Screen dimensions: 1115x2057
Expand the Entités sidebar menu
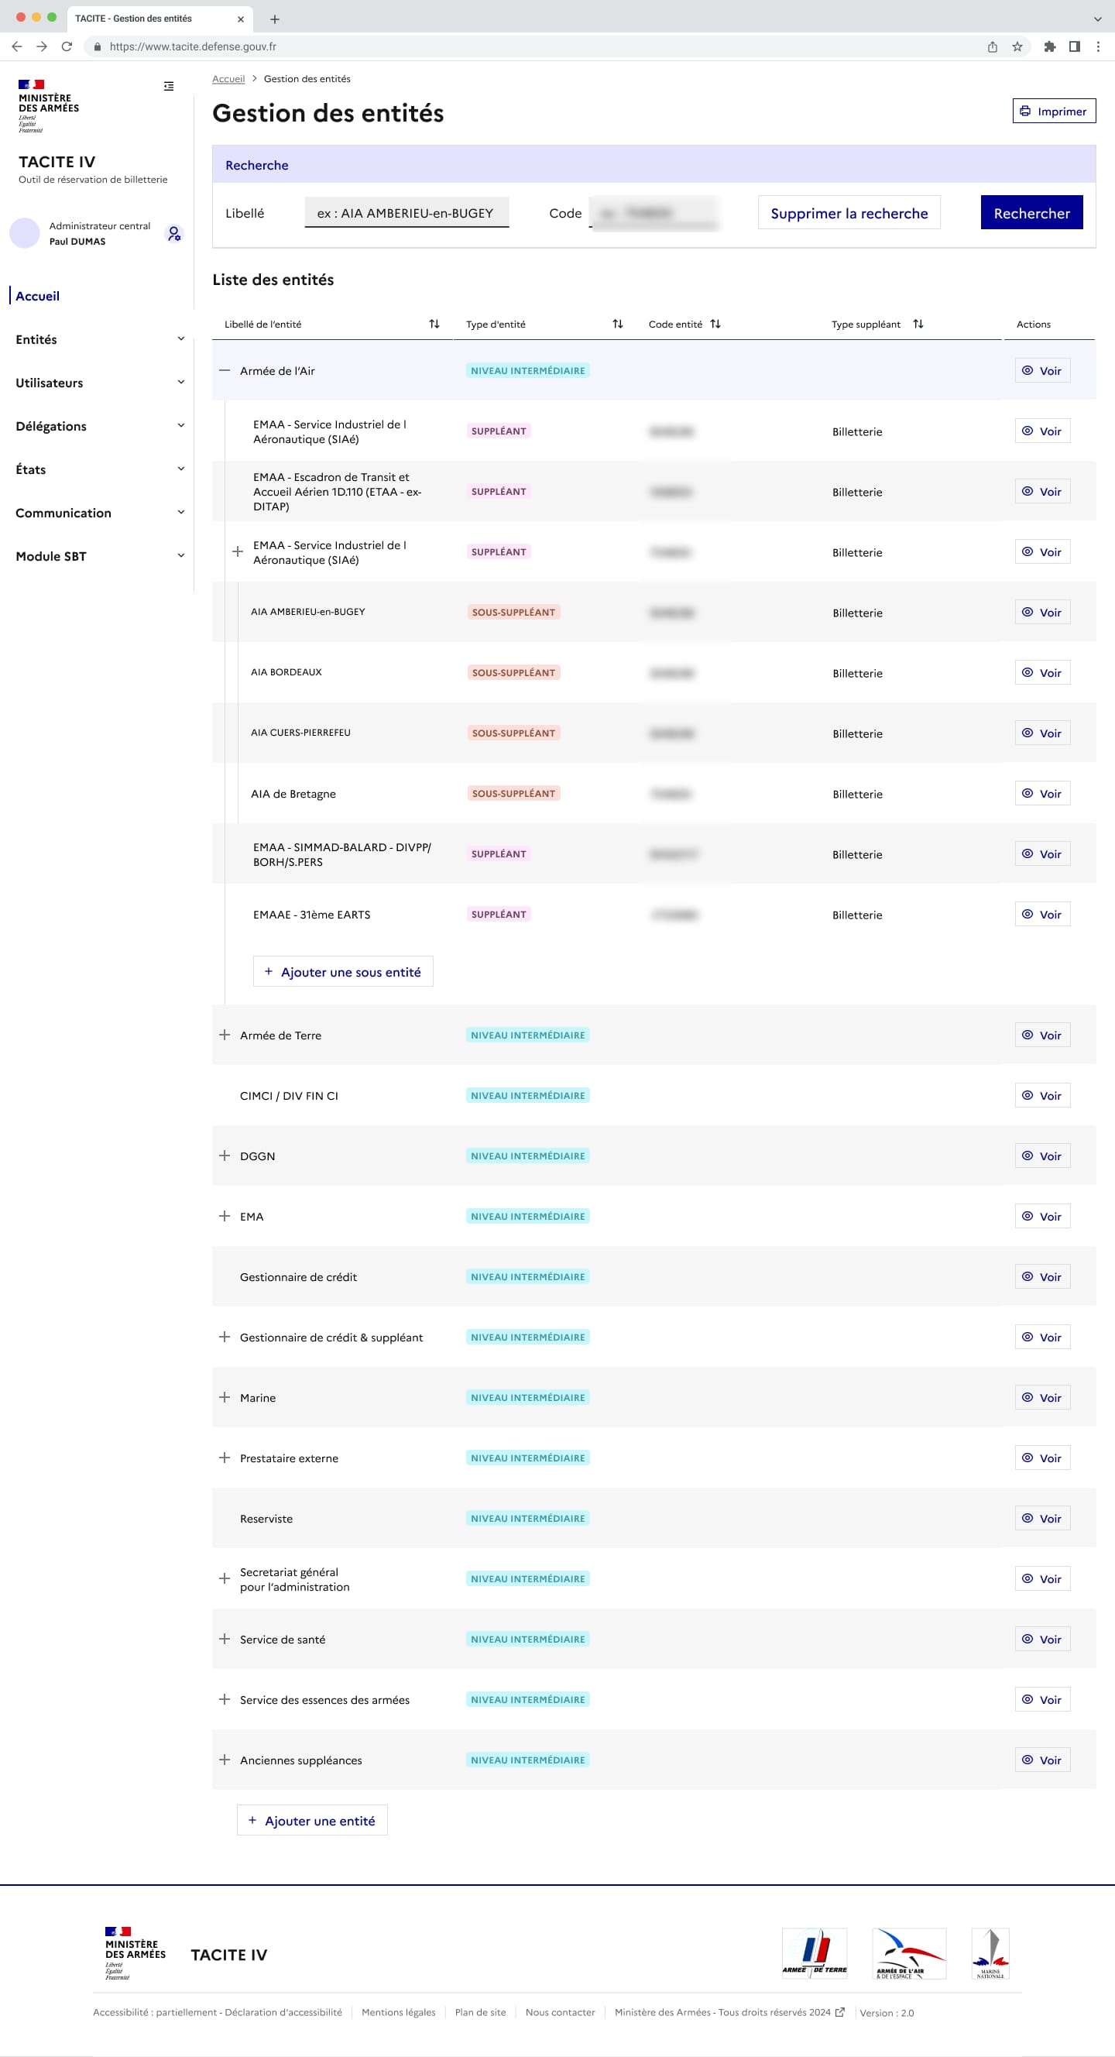tap(100, 339)
